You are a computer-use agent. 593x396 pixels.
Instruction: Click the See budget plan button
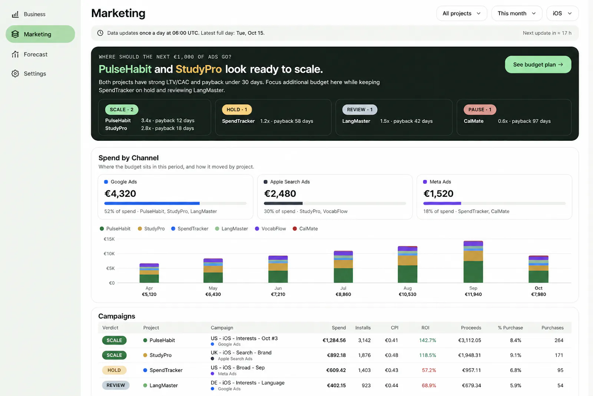[x=538, y=65]
